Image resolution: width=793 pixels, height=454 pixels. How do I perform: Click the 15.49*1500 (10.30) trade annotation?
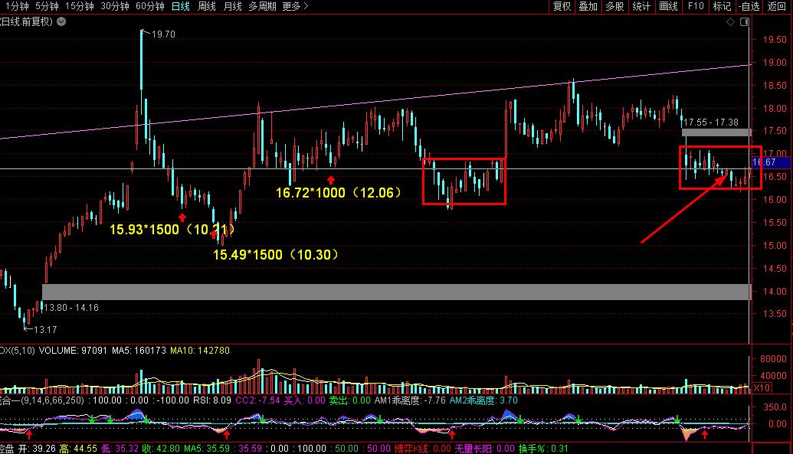coord(276,255)
